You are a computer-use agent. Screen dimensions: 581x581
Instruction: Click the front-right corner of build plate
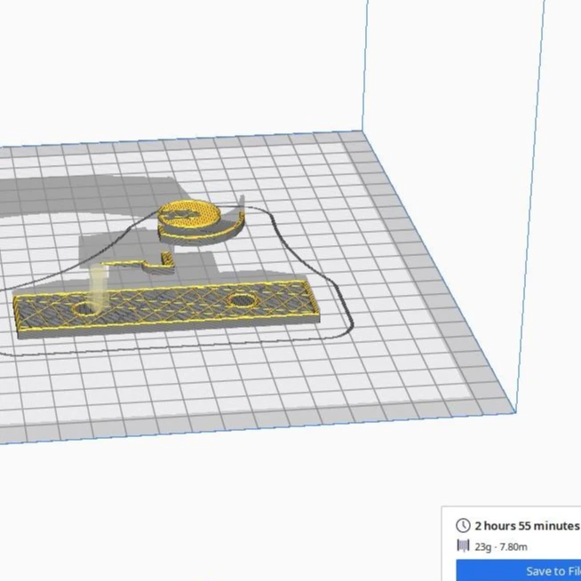coord(514,411)
